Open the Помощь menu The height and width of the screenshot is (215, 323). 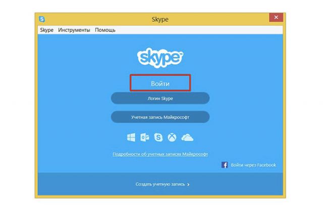click(x=105, y=30)
